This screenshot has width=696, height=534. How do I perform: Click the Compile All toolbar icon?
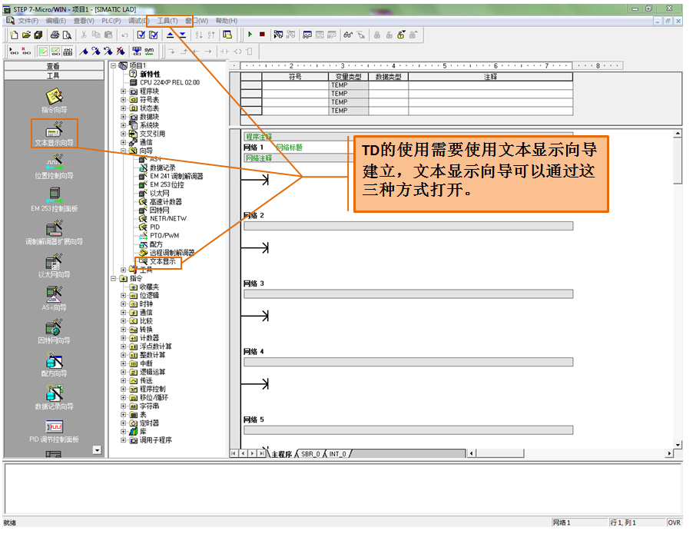(154, 35)
